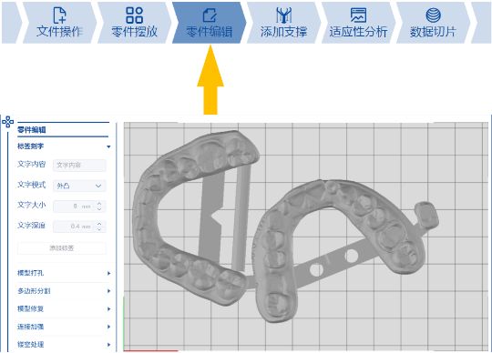The height and width of the screenshot is (353, 492).
Task: Click the part-editing panel icon at top left
Action: pos(7,122)
